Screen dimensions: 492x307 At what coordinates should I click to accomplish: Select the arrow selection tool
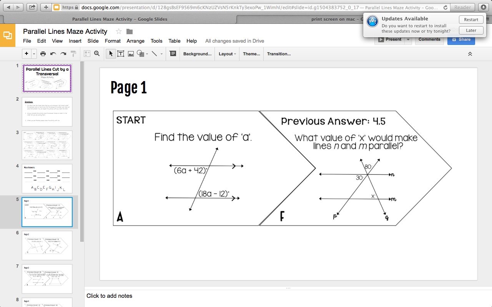tap(111, 54)
